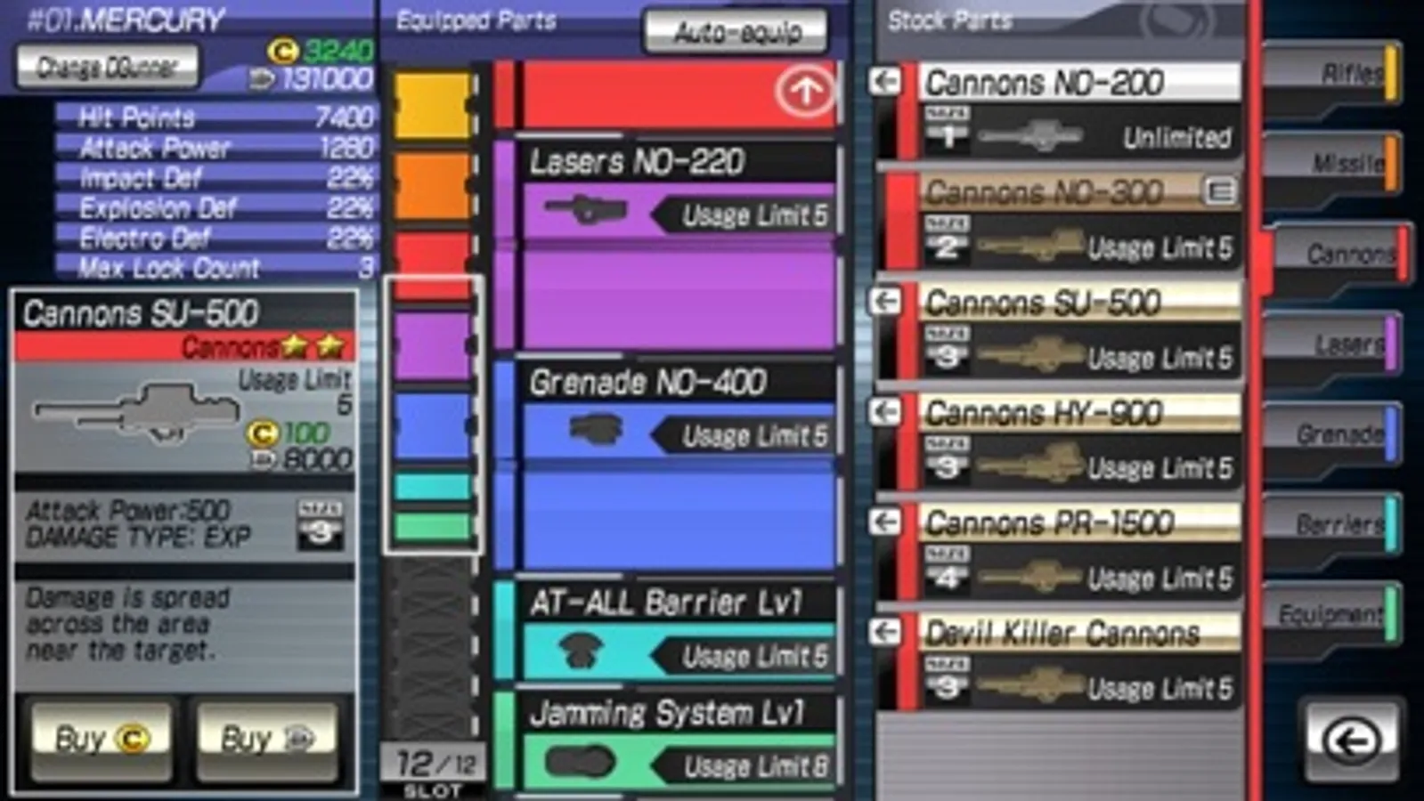This screenshot has height=801, width=1424.
Task: Open the Barriers category tab
Action: (x=1333, y=525)
